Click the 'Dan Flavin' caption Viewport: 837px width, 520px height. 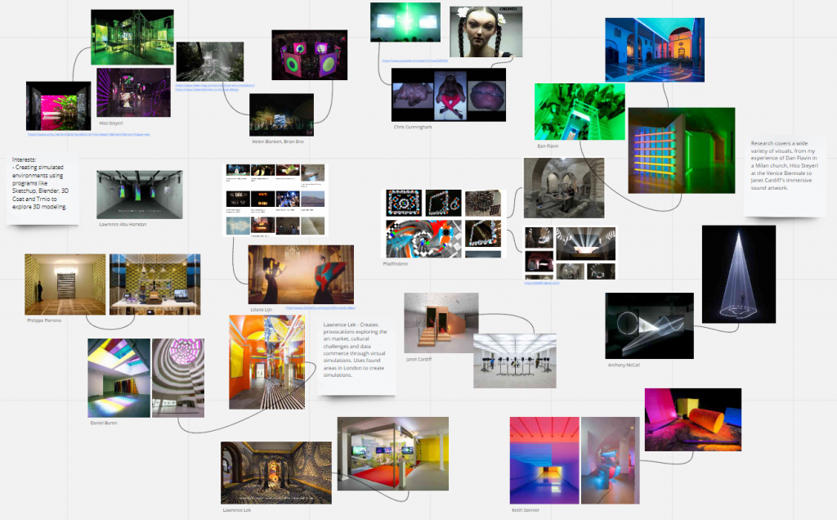coord(548,146)
